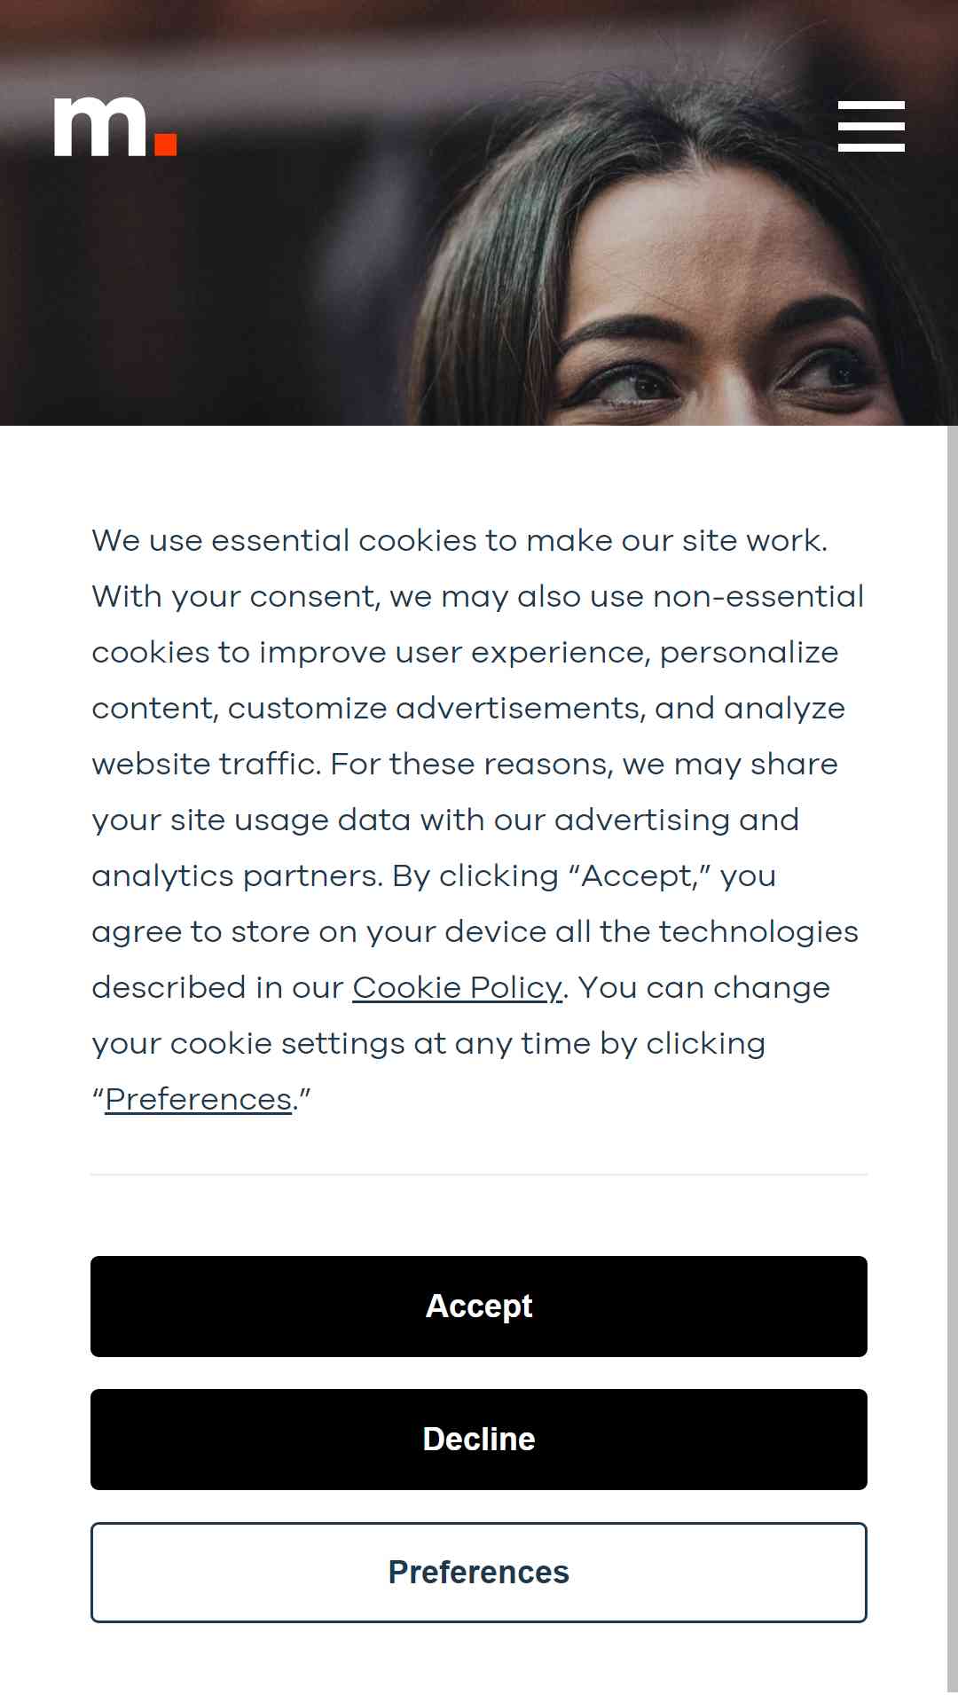Click the orange square in the logo
958x1703 pixels.
coord(166,145)
